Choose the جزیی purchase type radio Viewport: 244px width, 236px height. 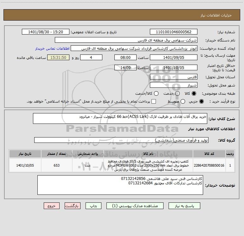(201, 101)
